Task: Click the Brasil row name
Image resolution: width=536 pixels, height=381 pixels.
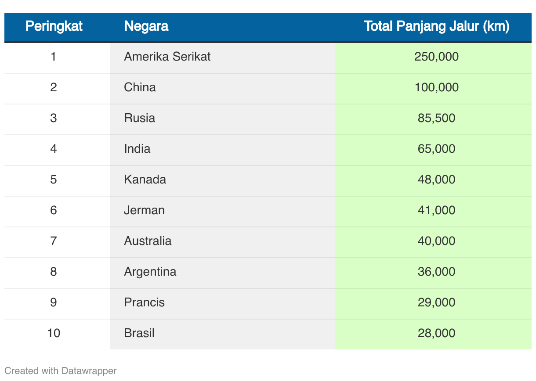Action: pyautogui.click(x=139, y=333)
